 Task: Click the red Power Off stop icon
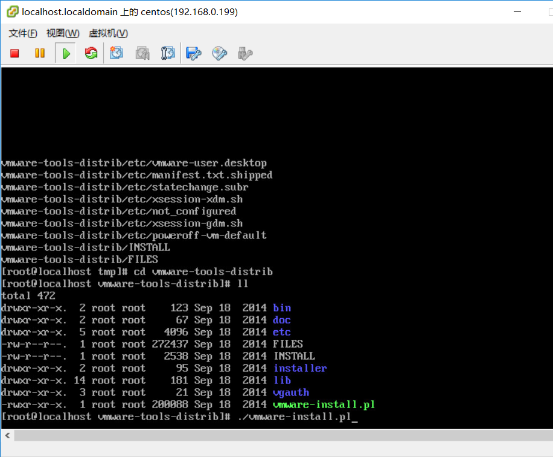[x=14, y=53]
